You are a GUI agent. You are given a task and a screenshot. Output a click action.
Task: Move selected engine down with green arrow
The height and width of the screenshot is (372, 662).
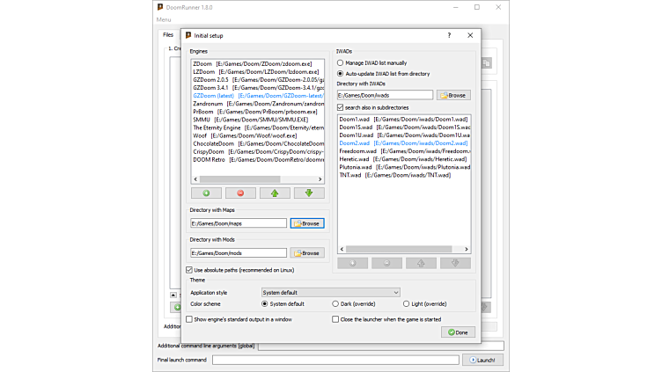point(309,193)
